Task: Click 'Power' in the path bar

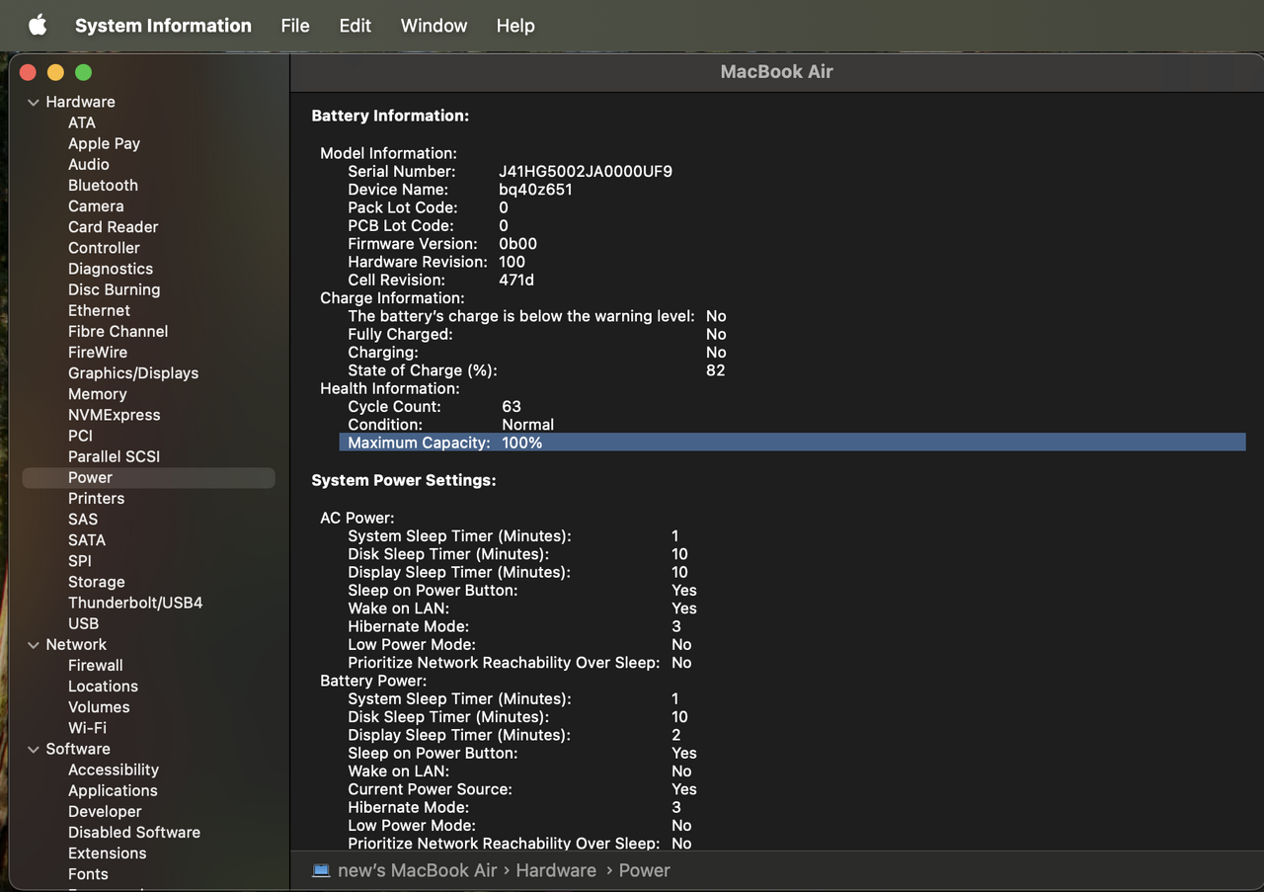Action: pyautogui.click(x=644, y=870)
